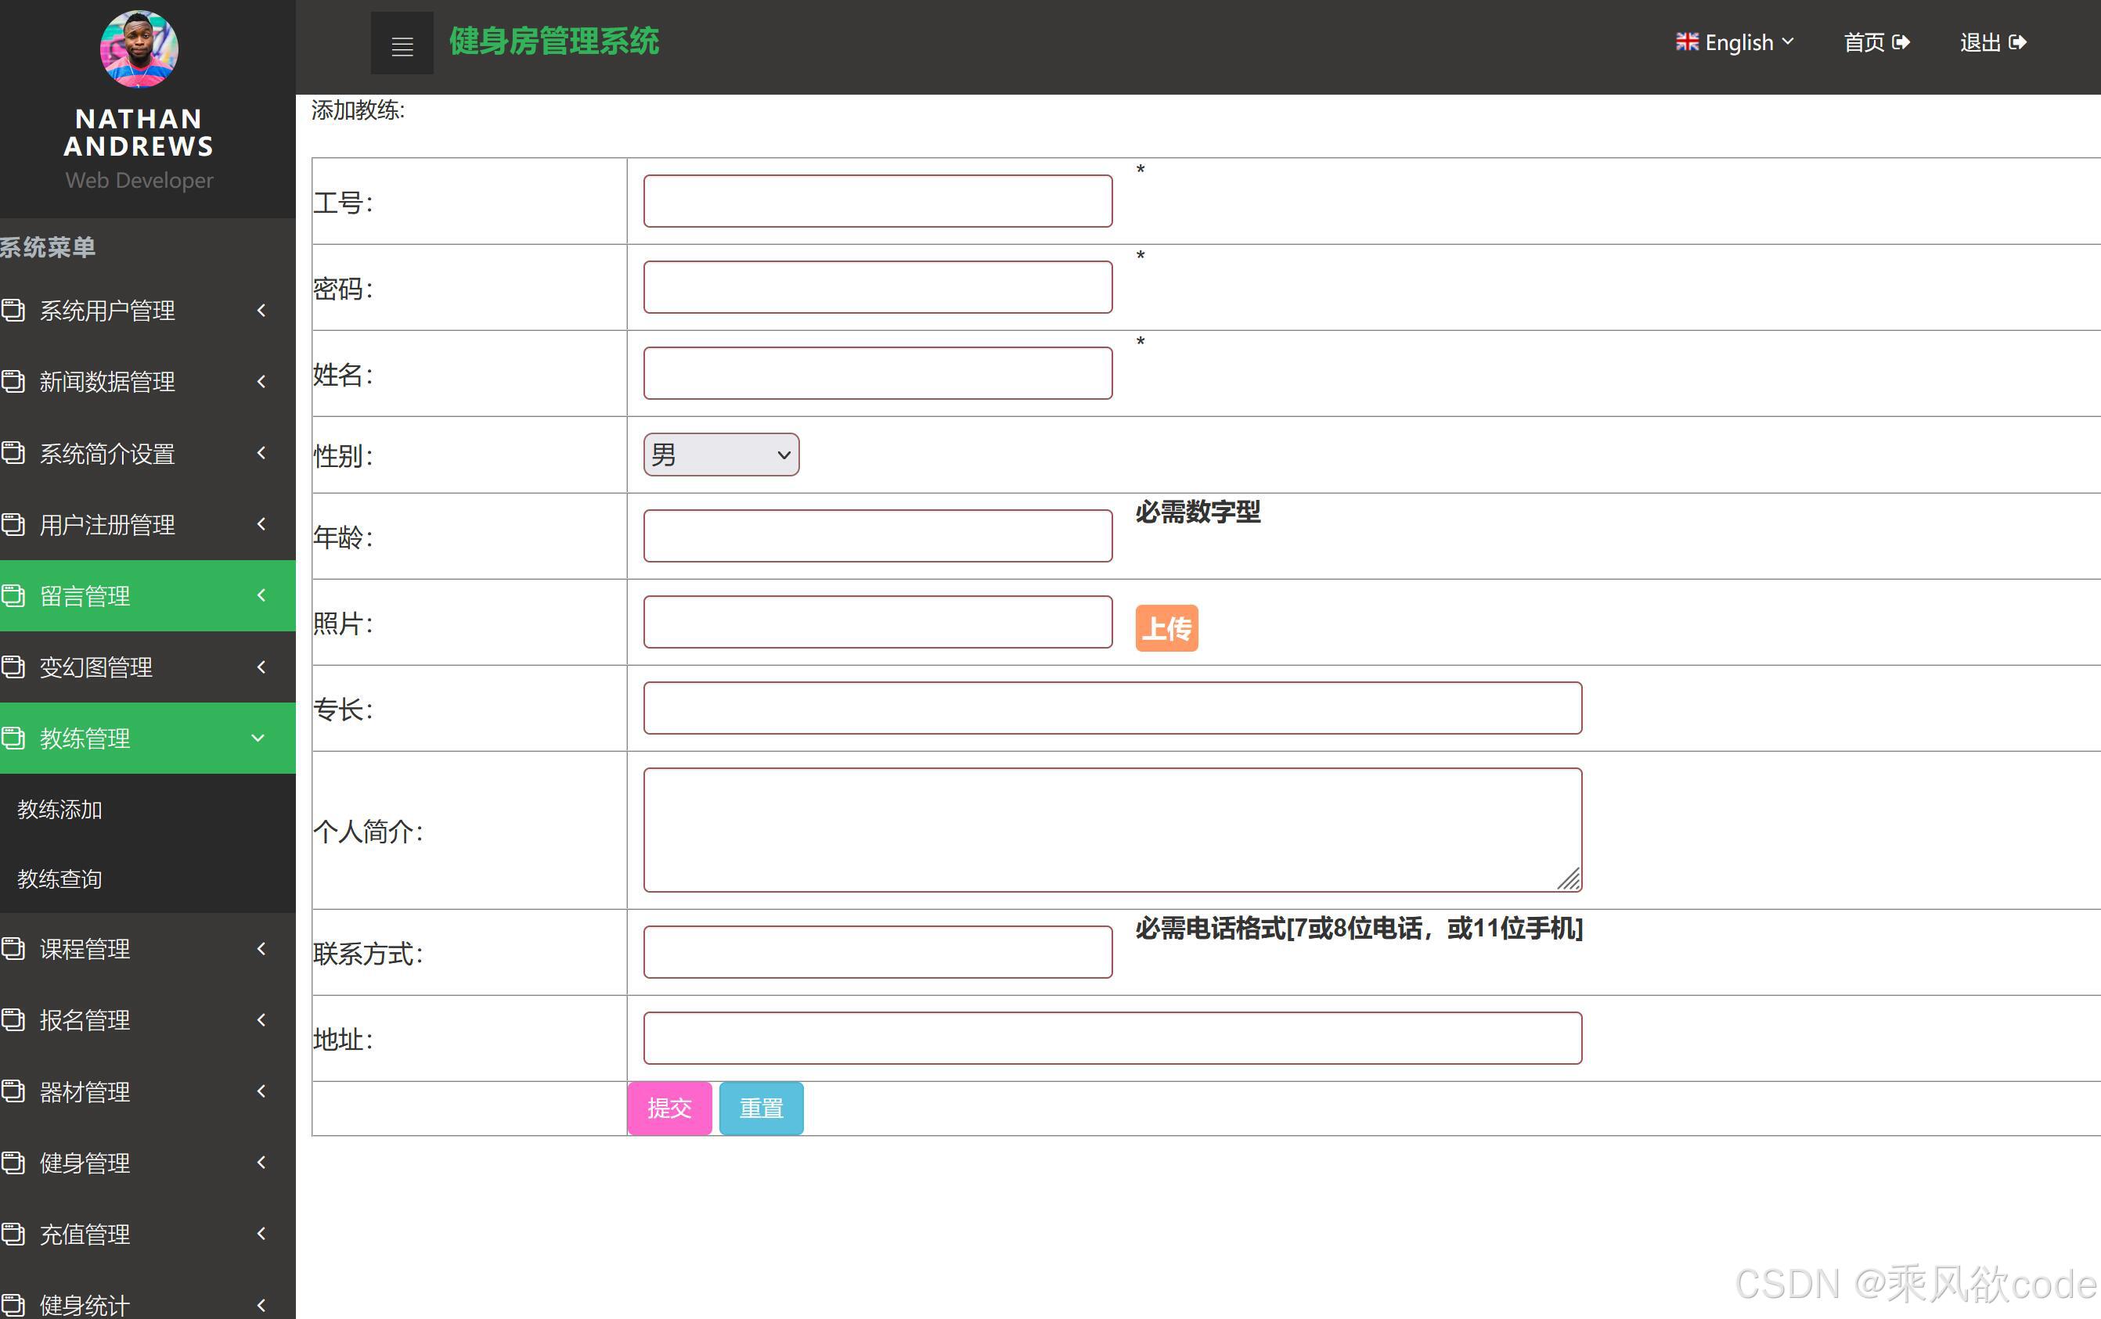This screenshot has height=1319, width=2101.
Task: Focus the 工号 input field
Action: tap(877, 201)
